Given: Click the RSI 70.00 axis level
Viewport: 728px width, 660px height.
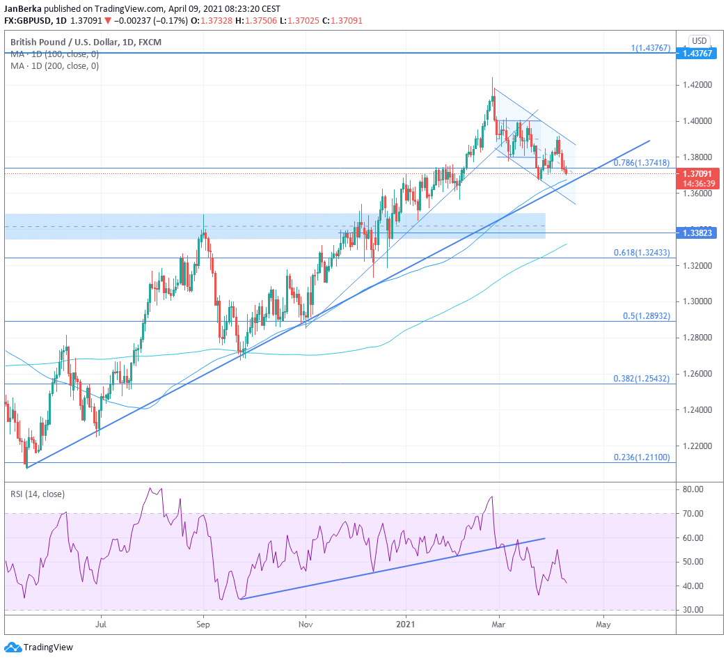Looking at the screenshot, I should click(x=693, y=514).
